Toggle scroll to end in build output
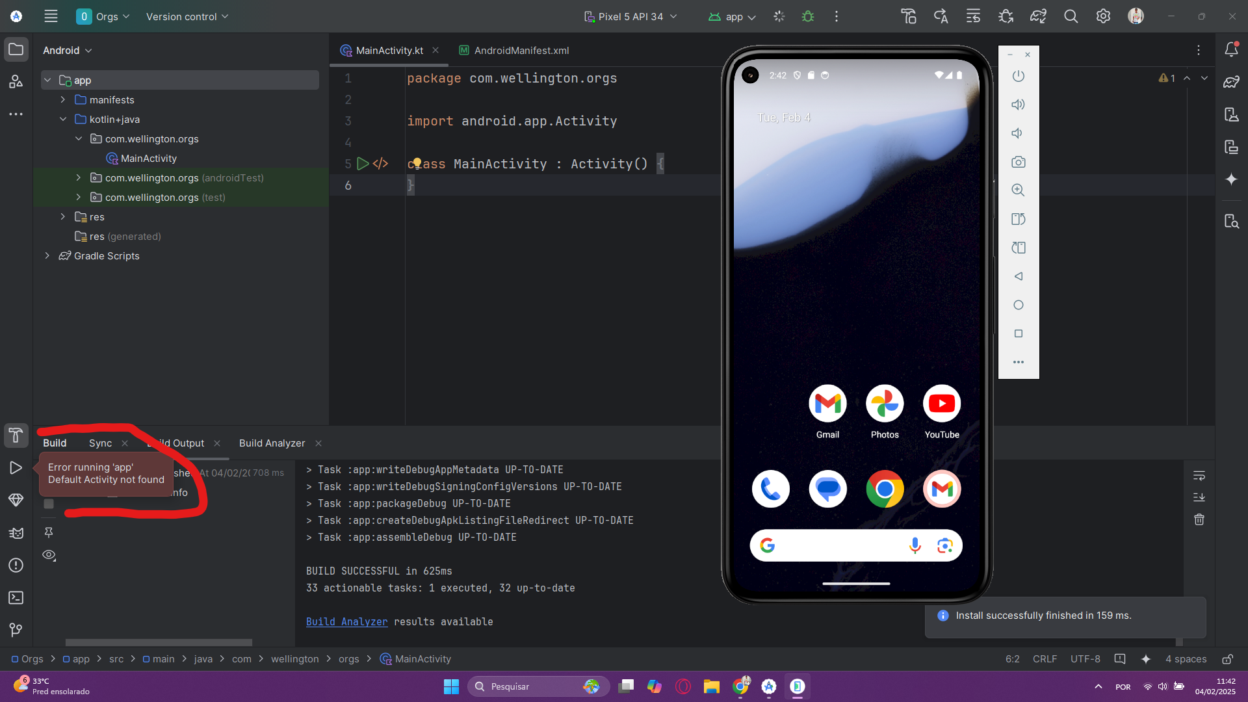This screenshot has height=702, width=1248. point(1199,497)
